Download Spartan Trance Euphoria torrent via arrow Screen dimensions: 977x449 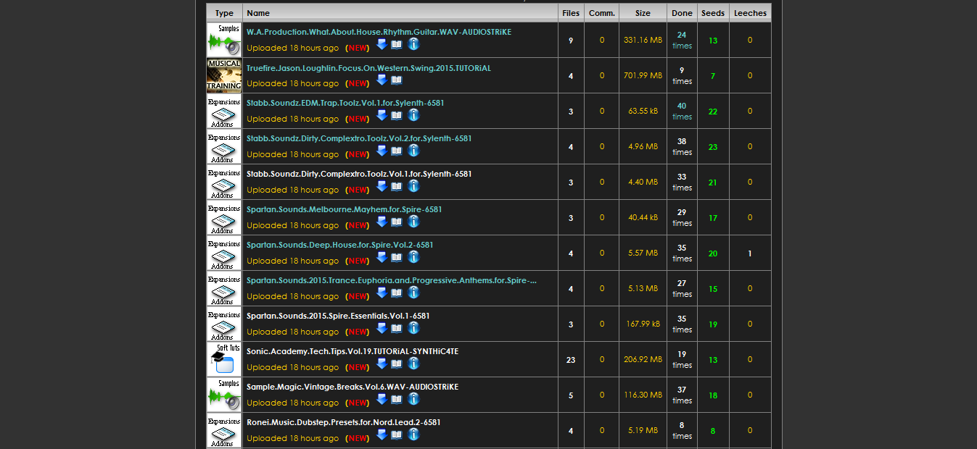[382, 293]
